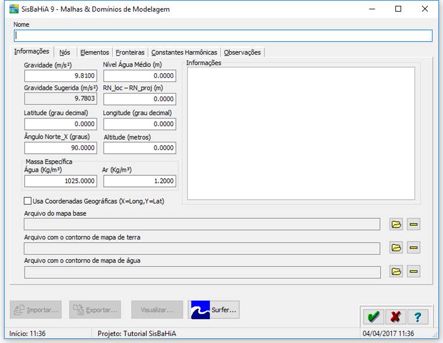Screen dimensions: 443x343
Task: Confirm with the green checkmark button
Action: coord(373,317)
